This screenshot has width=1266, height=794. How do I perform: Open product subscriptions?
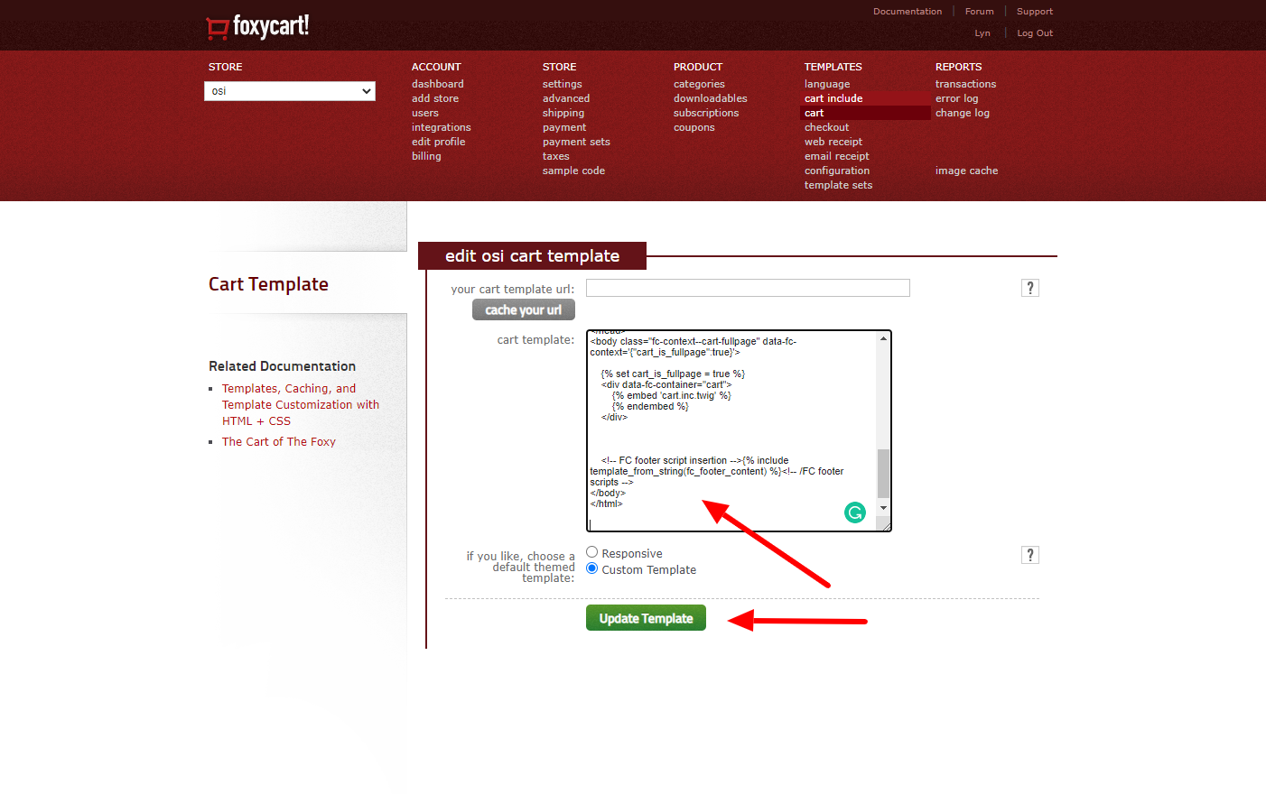pyautogui.click(x=706, y=113)
